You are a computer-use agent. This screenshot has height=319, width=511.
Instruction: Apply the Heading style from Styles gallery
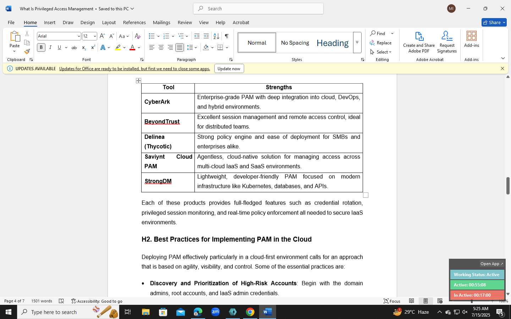click(x=333, y=43)
